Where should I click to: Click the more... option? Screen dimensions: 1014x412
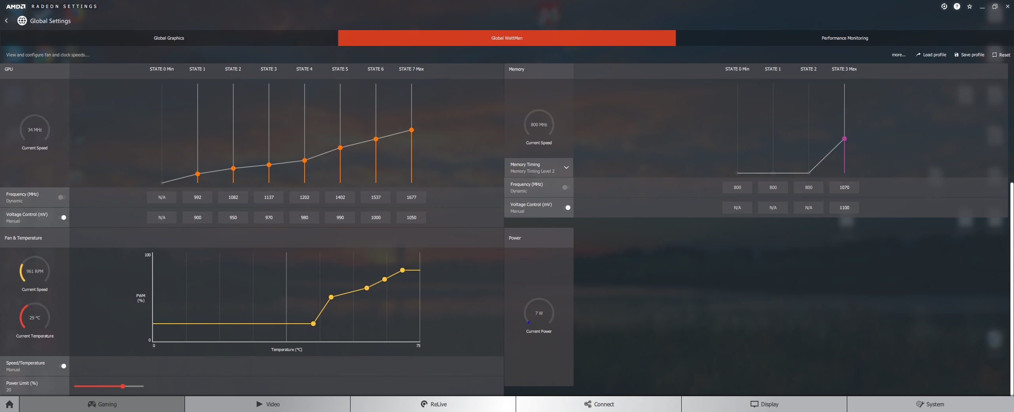(898, 55)
